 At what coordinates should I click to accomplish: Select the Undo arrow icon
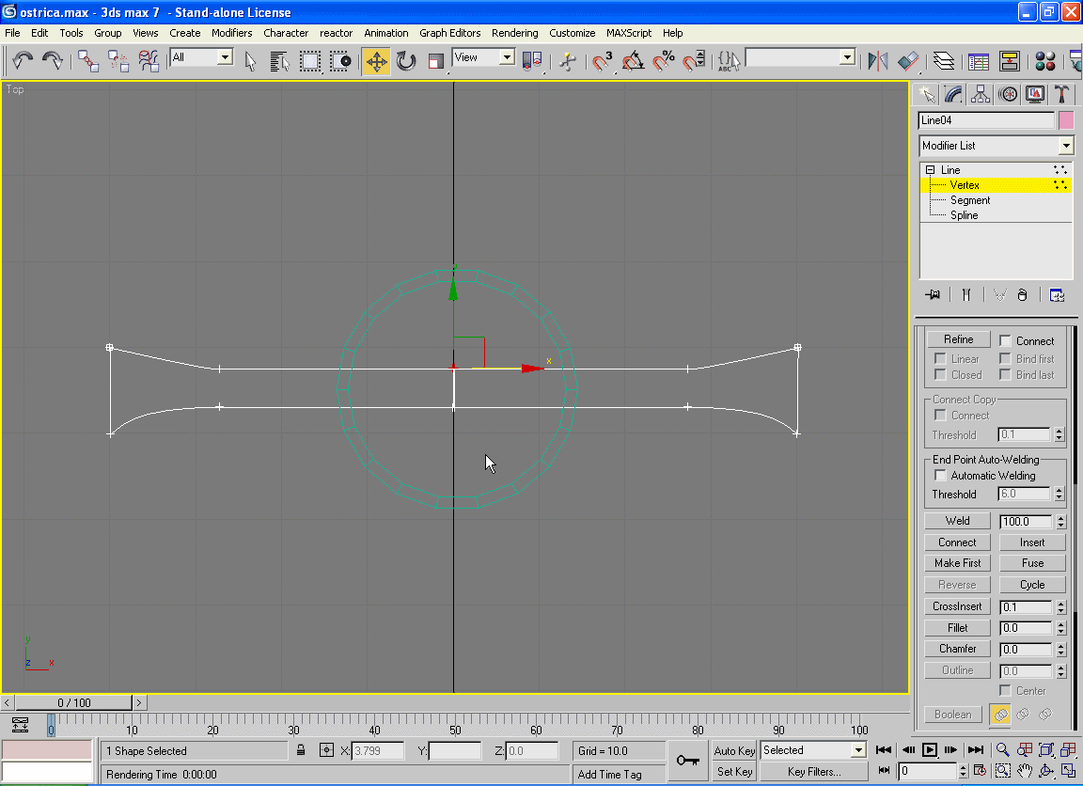click(23, 61)
